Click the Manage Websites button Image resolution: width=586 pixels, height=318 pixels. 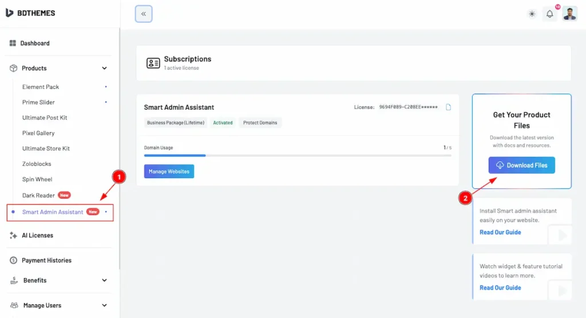tap(169, 171)
